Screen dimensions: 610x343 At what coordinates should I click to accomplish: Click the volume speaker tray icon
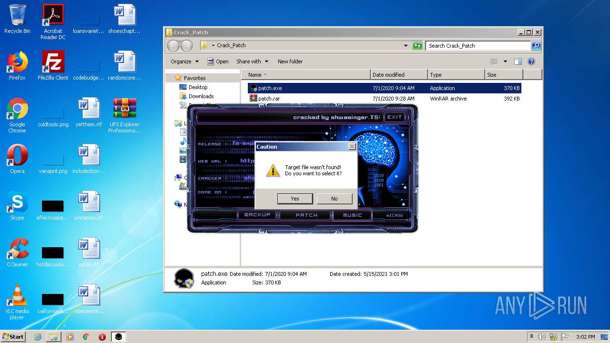(x=542, y=337)
